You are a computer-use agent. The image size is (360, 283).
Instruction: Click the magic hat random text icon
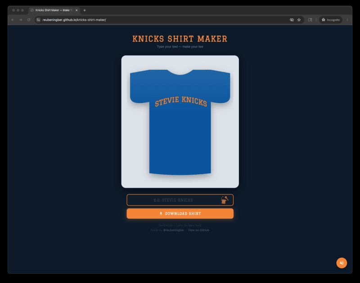point(225,200)
